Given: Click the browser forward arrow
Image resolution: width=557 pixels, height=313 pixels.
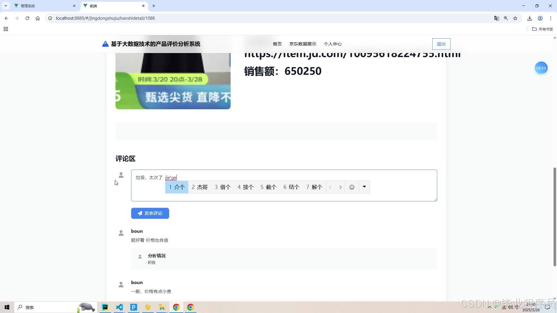Looking at the screenshot, I should [17, 18].
